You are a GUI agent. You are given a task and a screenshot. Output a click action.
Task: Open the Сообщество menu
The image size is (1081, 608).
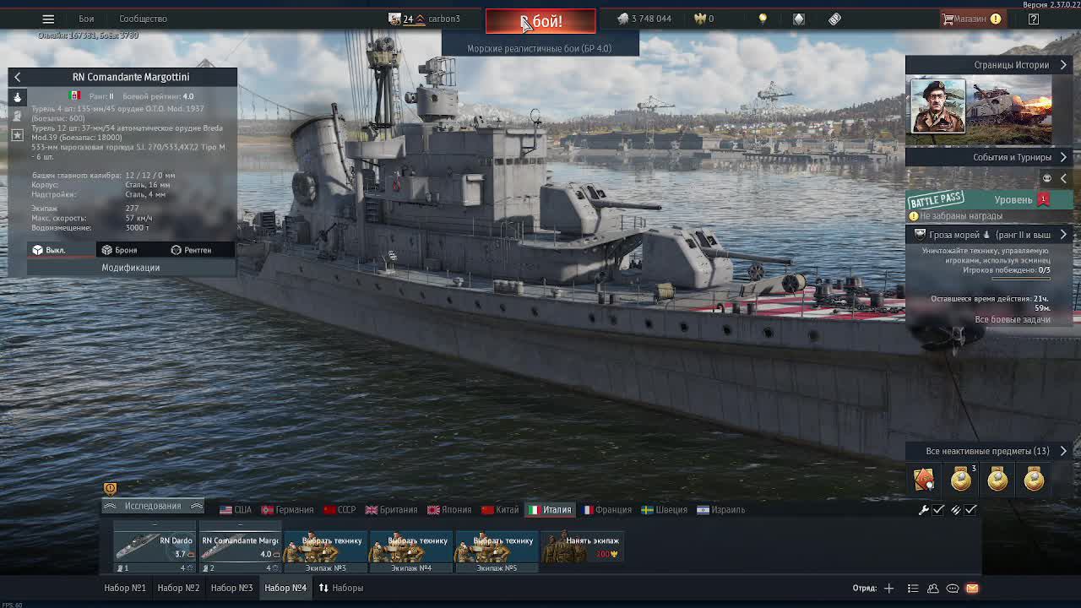click(143, 19)
